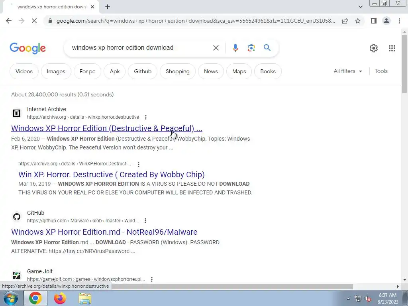Apply the Apk filter chip
The height and width of the screenshot is (306, 408).
point(115,71)
